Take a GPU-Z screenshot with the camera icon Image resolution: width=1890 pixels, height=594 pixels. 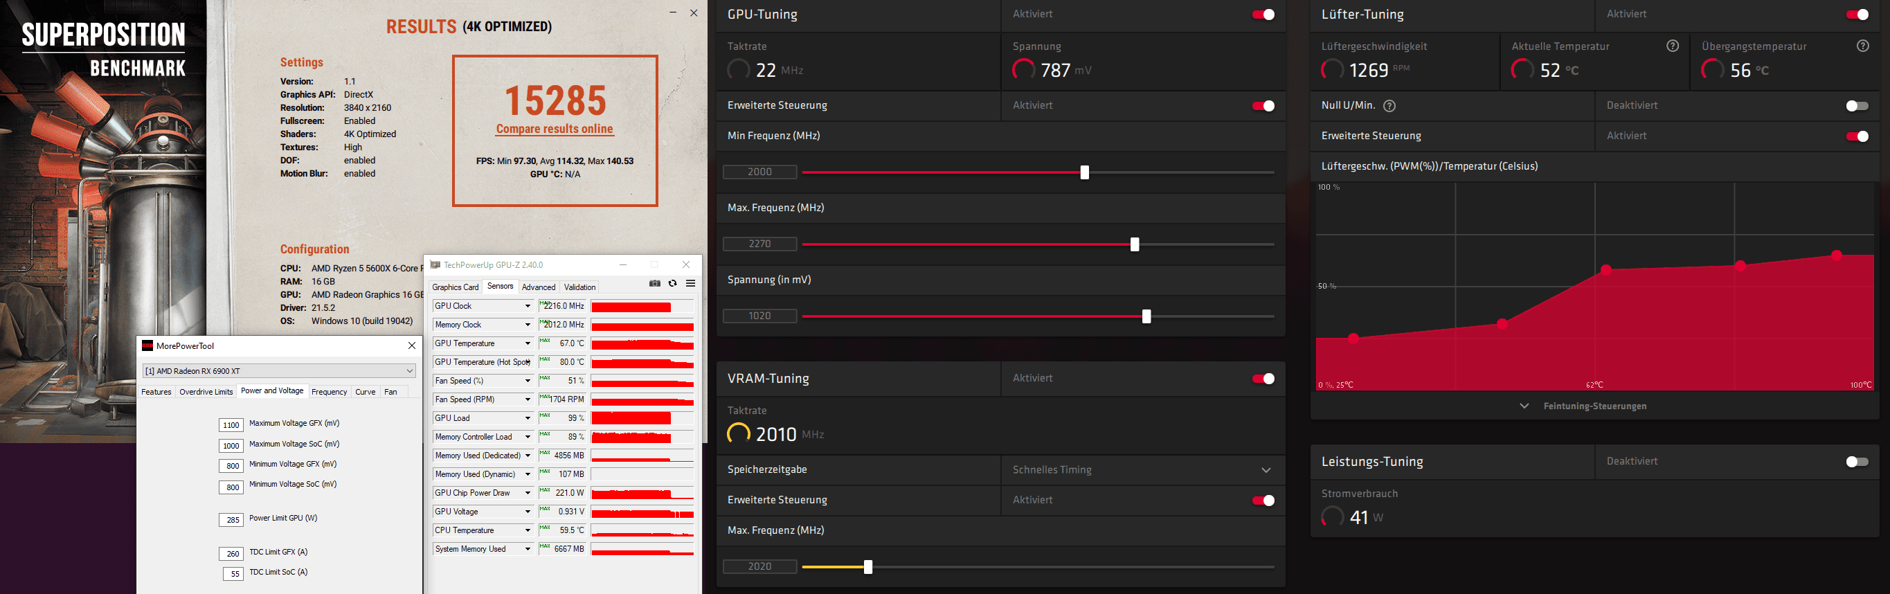click(654, 284)
